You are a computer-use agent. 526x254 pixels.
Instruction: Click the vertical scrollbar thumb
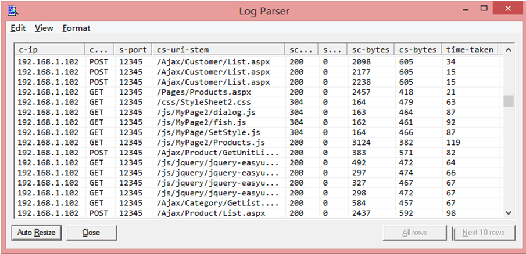pyautogui.click(x=509, y=101)
